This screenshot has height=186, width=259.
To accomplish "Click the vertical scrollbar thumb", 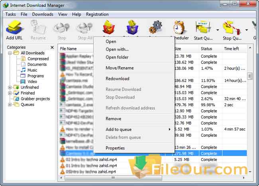I will tap(250, 76).
